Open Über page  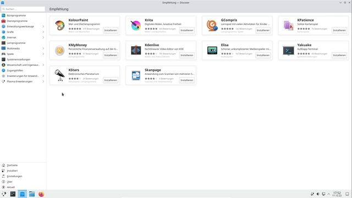tap(23, 182)
